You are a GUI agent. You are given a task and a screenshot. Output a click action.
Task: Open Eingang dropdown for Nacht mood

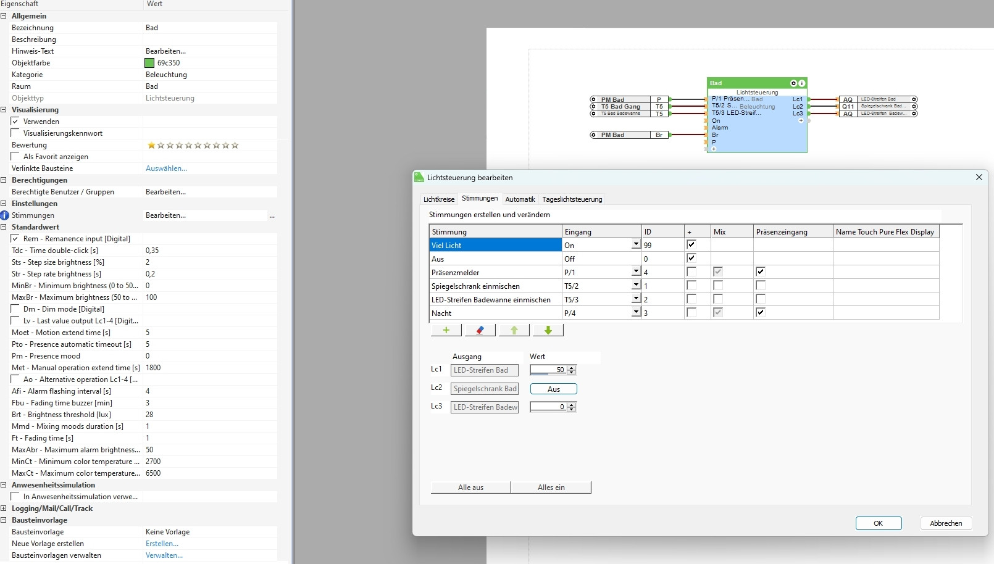point(635,313)
